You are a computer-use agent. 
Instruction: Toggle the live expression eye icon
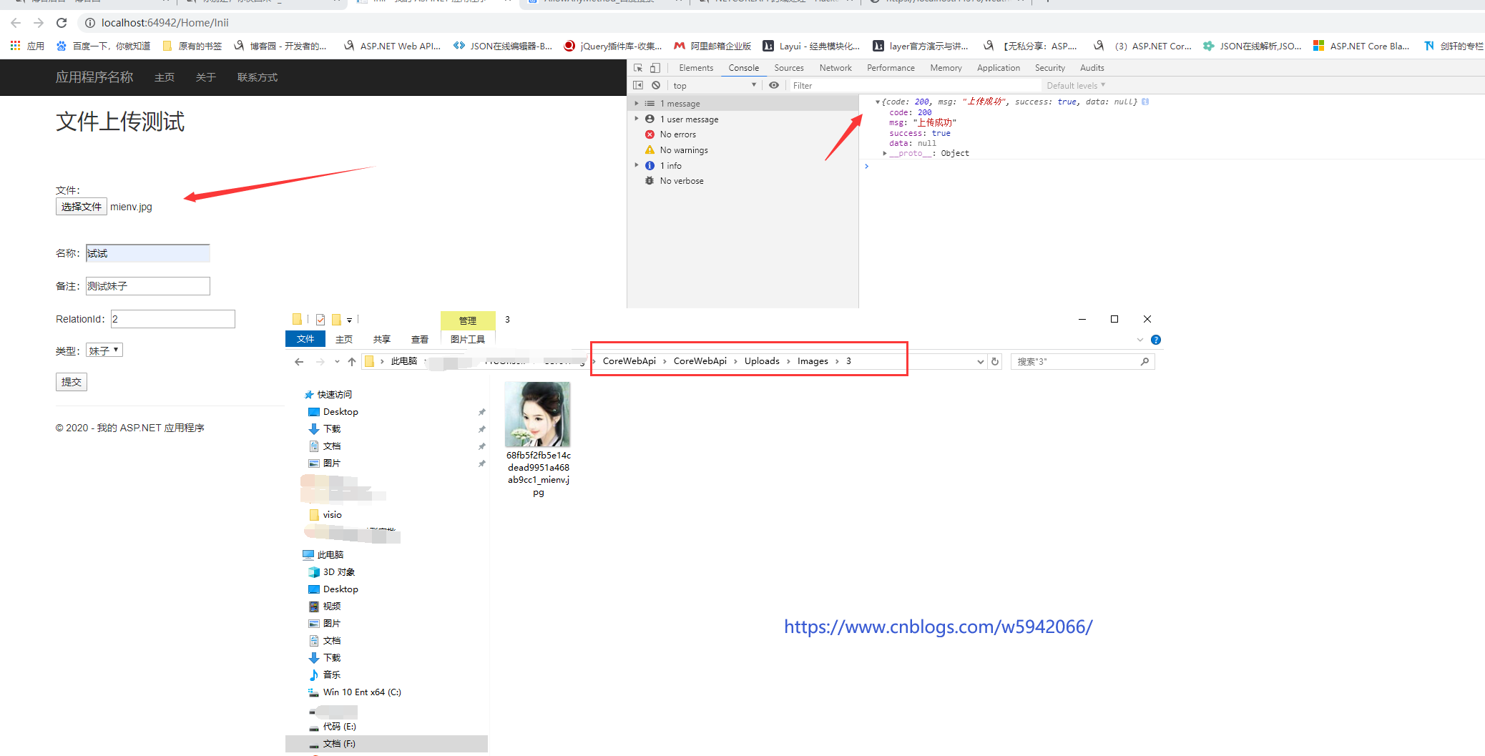[x=774, y=85]
